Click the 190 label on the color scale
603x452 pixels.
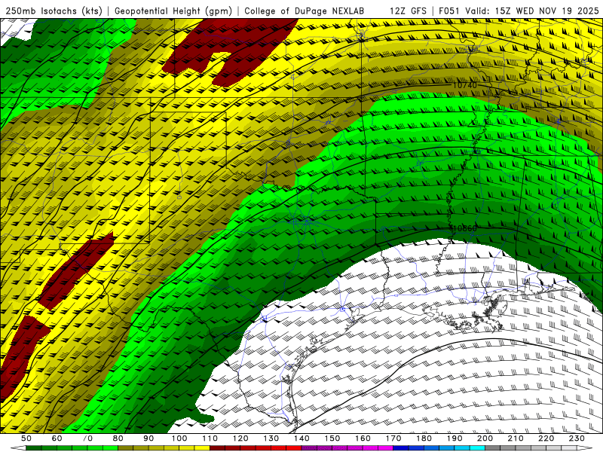[455, 438]
